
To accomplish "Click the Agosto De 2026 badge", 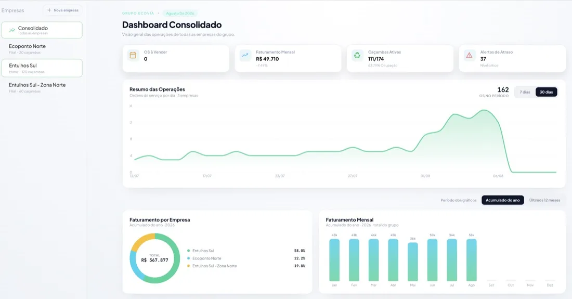I will click(180, 14).
